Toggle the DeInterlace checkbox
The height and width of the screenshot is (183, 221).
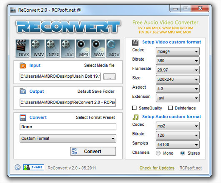(x=171, y=108)
